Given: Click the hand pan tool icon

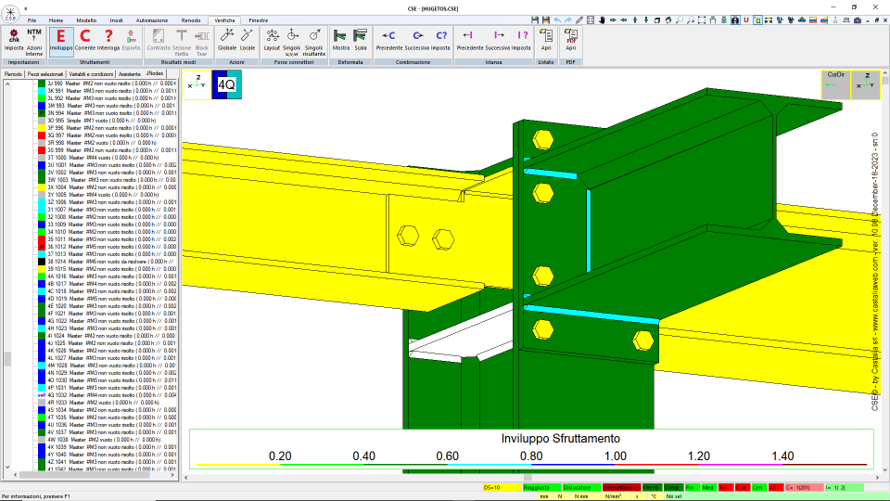Looking at the screenshot, I should pos(602,19).
